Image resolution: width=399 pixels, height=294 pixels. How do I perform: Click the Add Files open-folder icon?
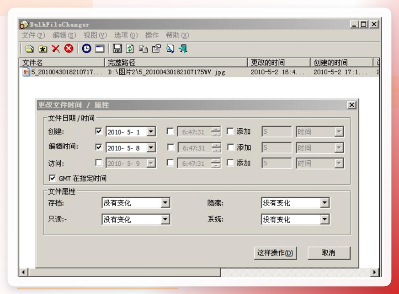[30, 49]
